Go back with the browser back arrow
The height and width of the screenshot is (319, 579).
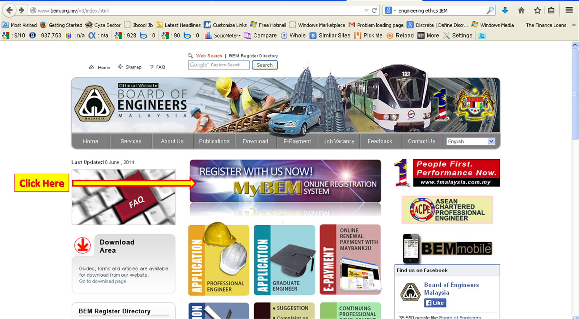9,10
